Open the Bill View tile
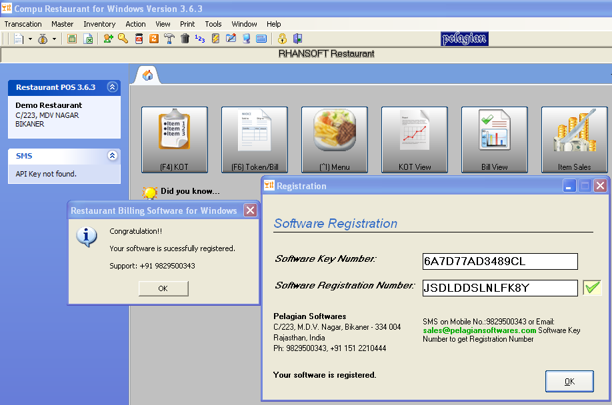Image resolution: width=612 pixels, height=405 pixels. [x=495, y=140]
